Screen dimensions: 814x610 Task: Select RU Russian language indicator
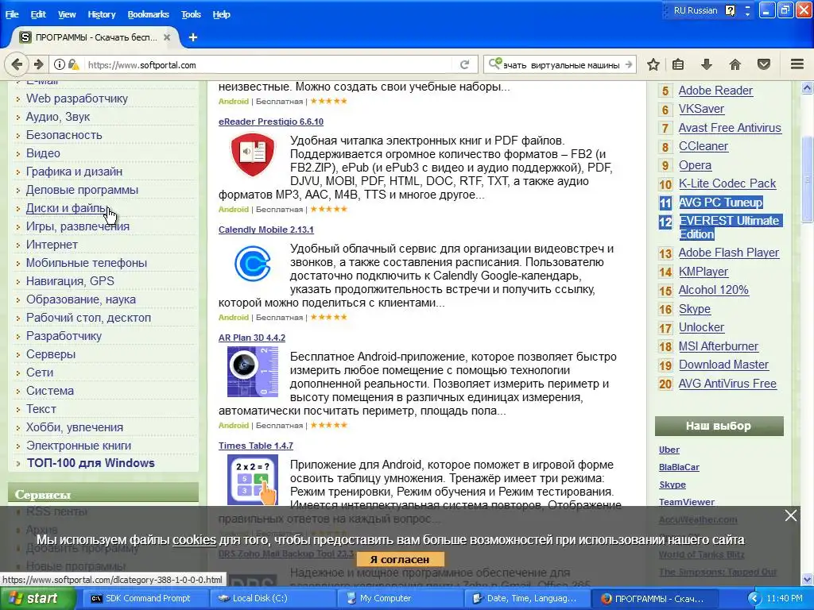pyautogui.click(x=695, y=10)
